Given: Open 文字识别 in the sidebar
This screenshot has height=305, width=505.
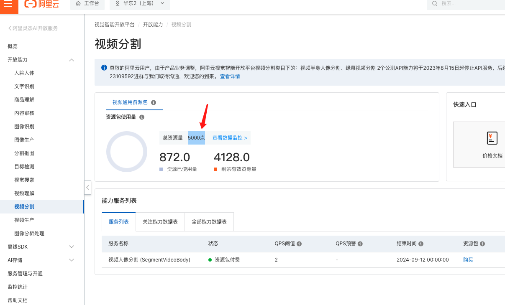Looking at the screenshot, I should coord(24,86).
